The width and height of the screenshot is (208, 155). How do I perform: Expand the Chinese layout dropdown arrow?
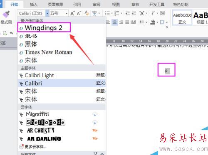146,13
